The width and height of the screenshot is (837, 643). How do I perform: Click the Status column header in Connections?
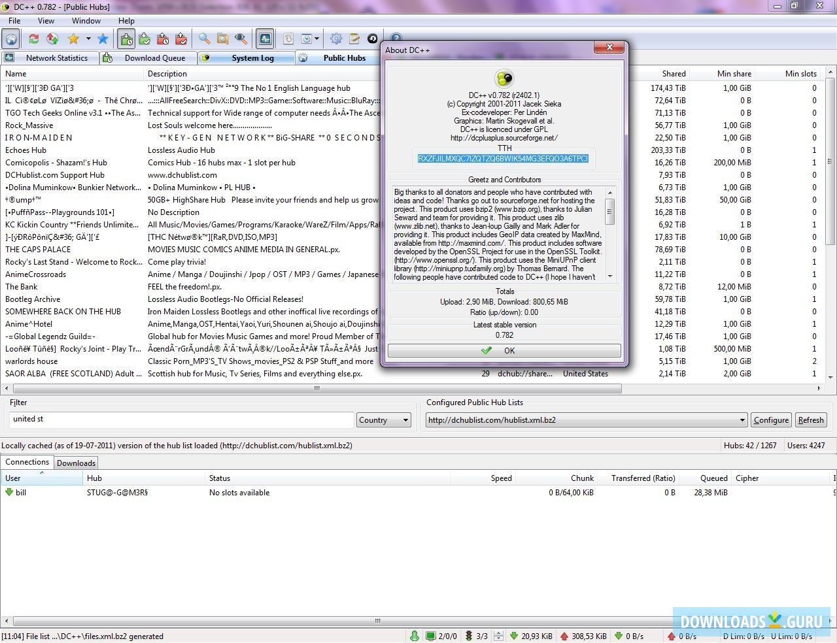point(328,478)
